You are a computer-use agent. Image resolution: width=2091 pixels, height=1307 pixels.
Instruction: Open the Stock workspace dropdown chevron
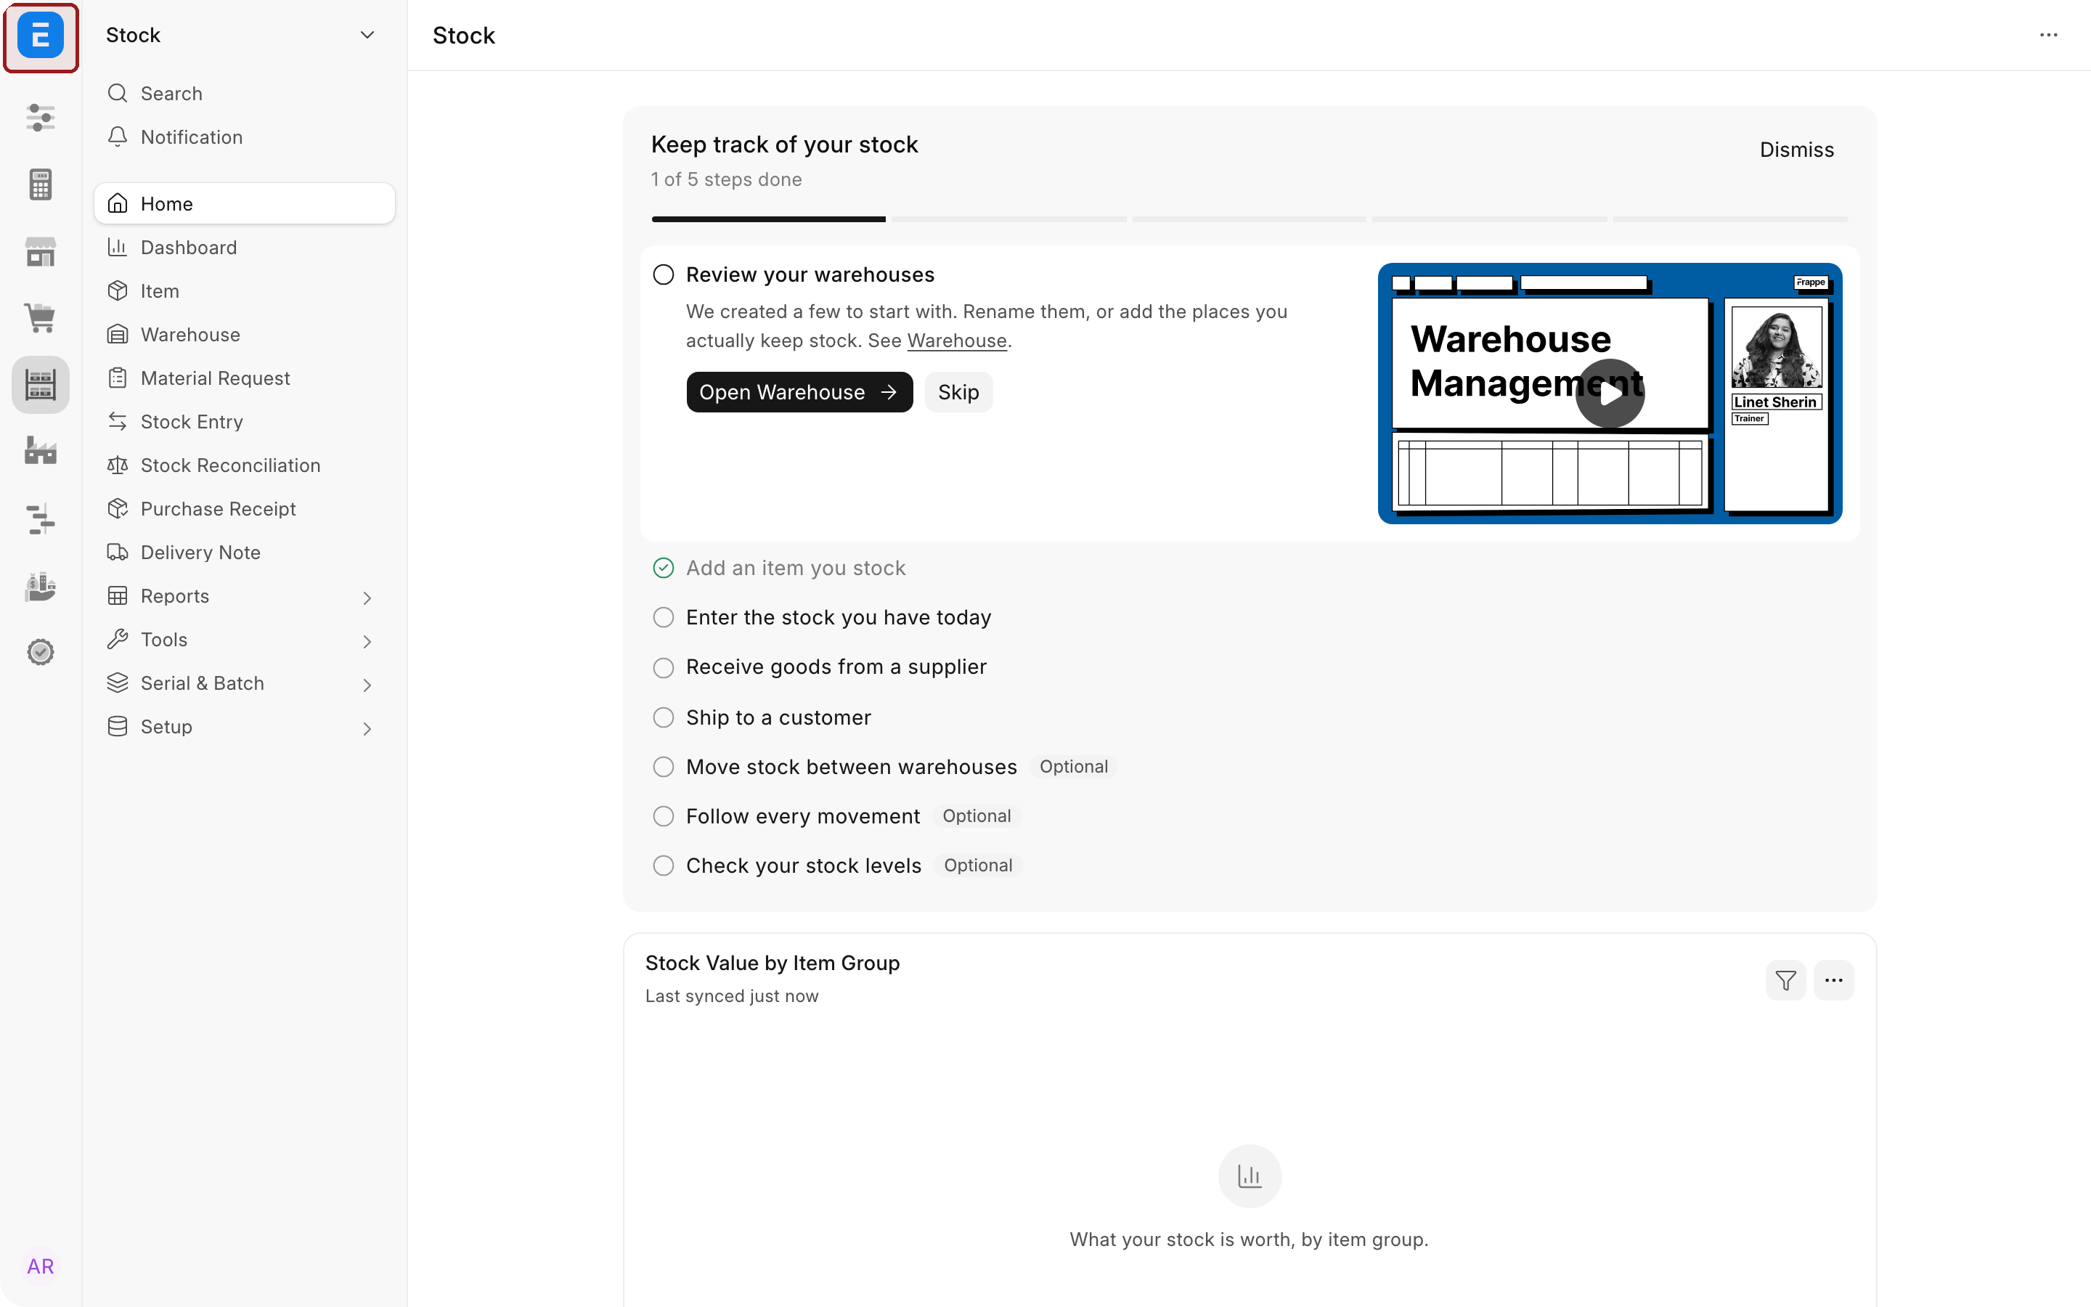pyautogui.click(x=367, y=36)
